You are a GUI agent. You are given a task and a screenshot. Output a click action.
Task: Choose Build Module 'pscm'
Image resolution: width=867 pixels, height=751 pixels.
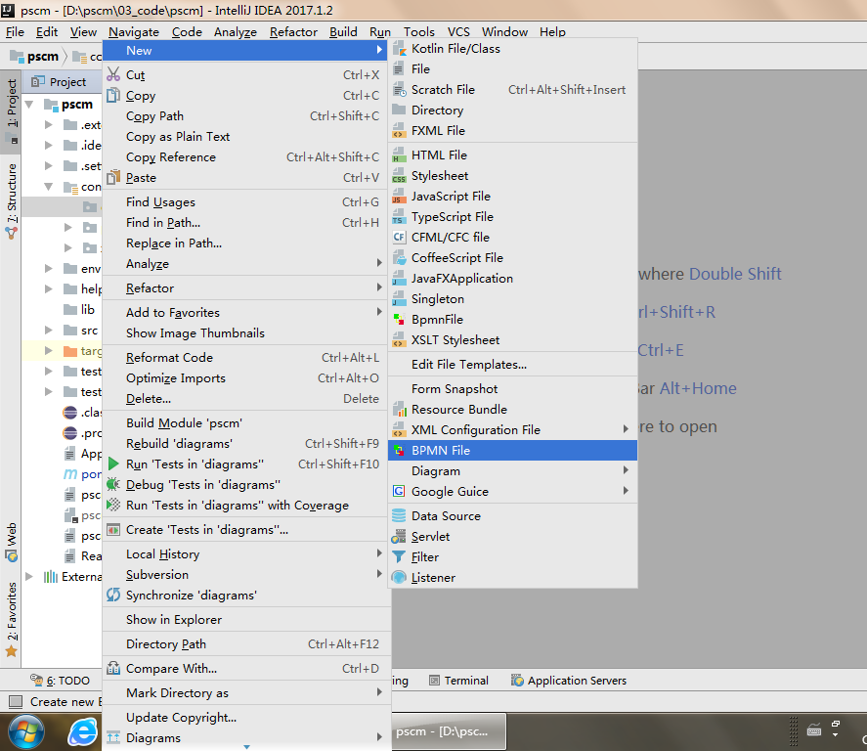[x=246, y=423]
